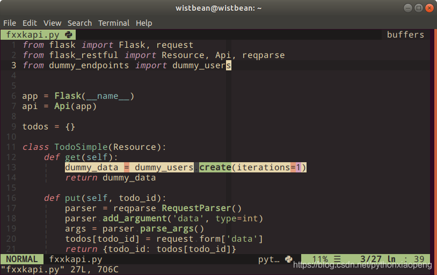Viewport: 437px width, 275px height.
Task: Click 'dummy_endpoints' on line 3
Action: pos(89,66)
